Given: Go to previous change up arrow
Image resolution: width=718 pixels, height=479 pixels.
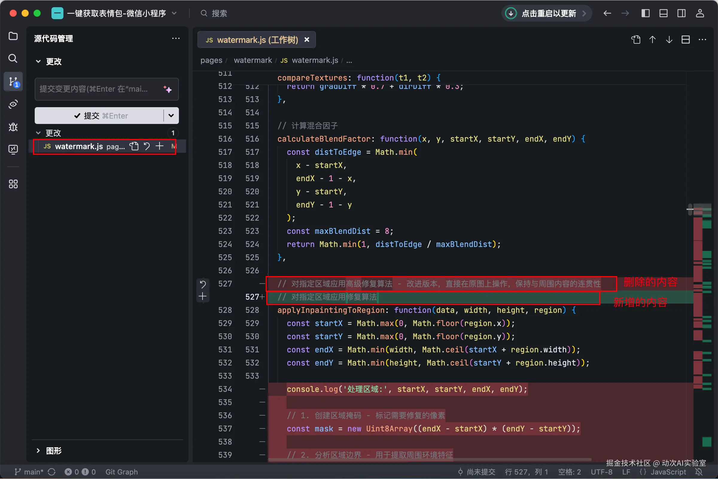Looking at the screenshot, I should pyautogui.click(x=652, y=40).
